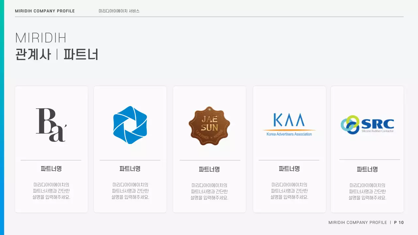Click the divider line above 파트너명 on first card
The height and width of the screenshot is (235, 418).
(51, 160)
